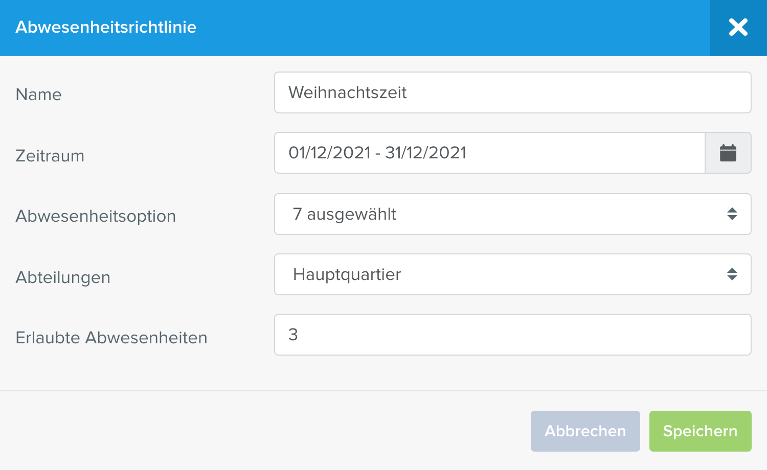Focus the Erlaubte Abwesenheiten number field
Screen dimensions: 767x470
[513, 335]
